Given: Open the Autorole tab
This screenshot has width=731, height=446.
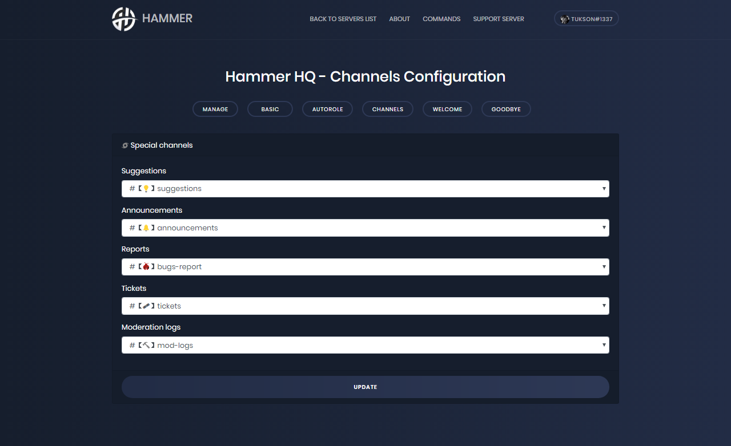Looking at the screenshot, I should (x=327, y=109).
